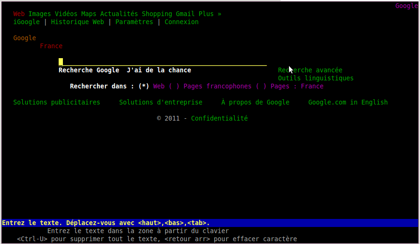Click the search text input field
The image size is (420, 244).
(163, 62)
